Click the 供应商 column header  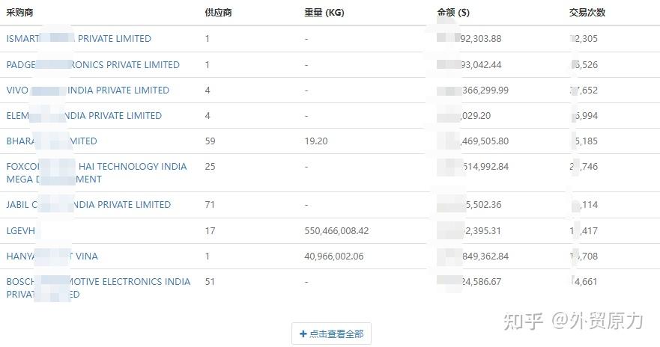tap(218, 13)
